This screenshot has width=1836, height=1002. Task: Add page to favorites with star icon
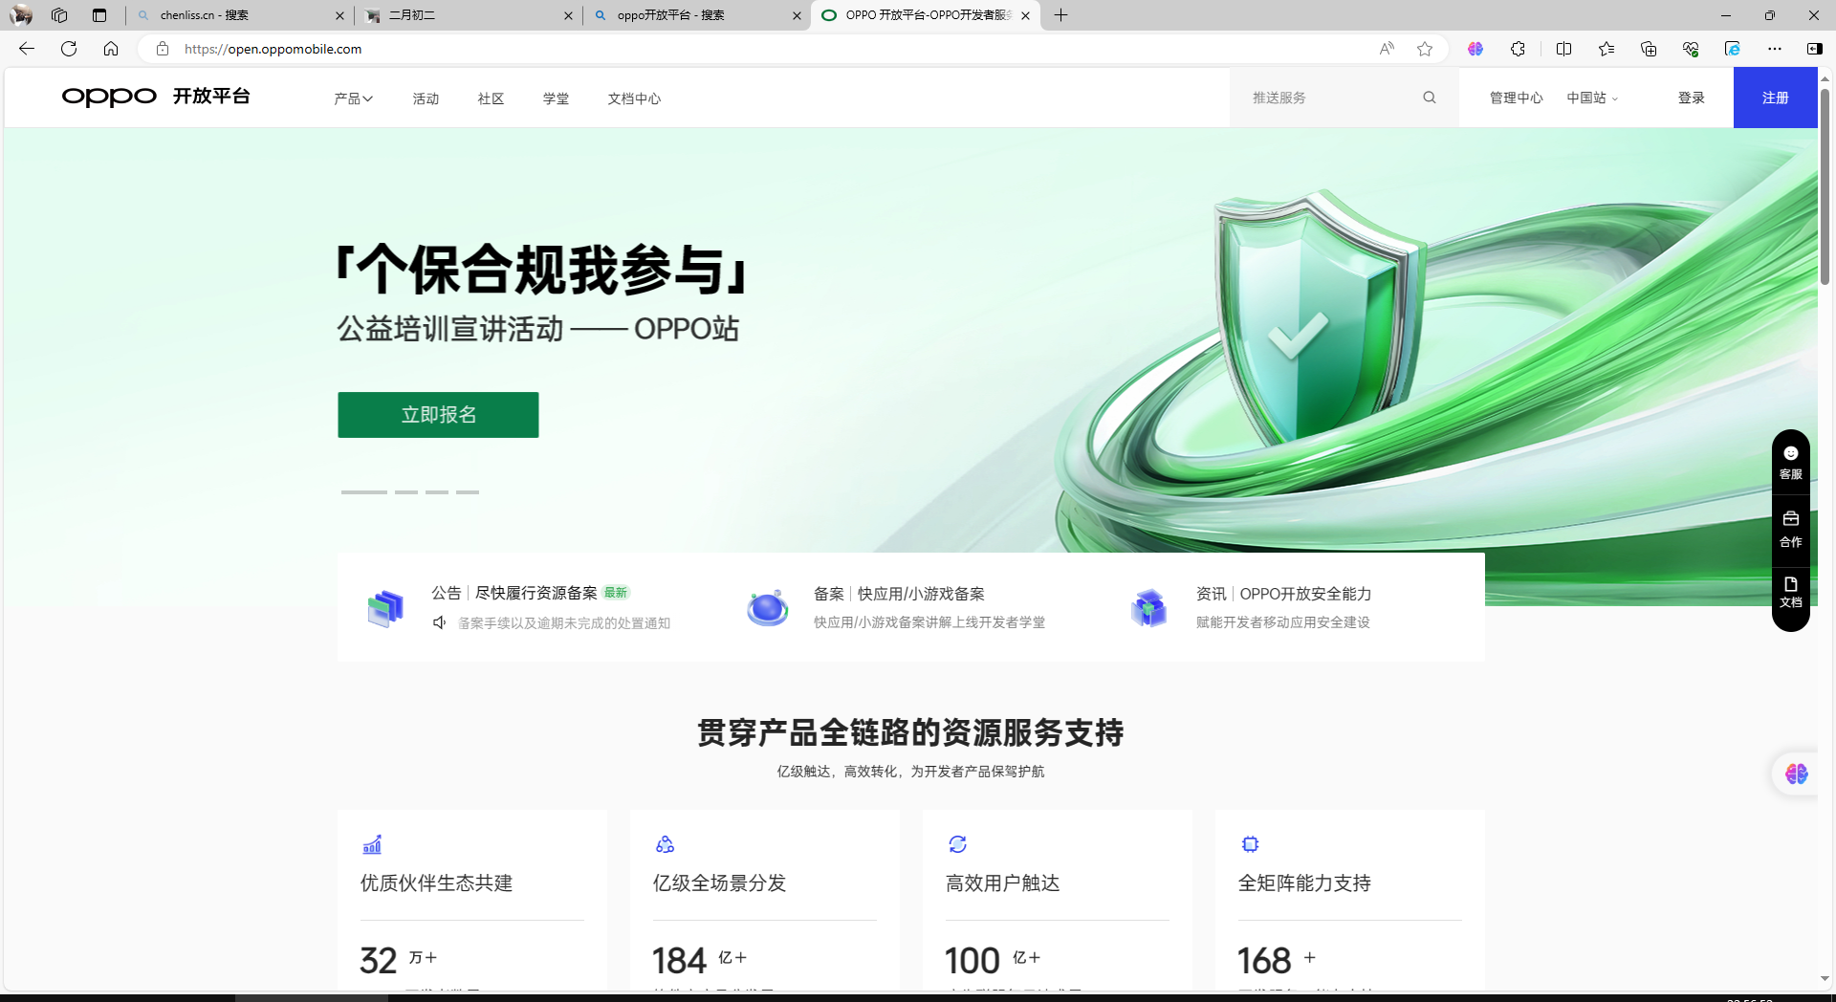(x=1425, y=49)
